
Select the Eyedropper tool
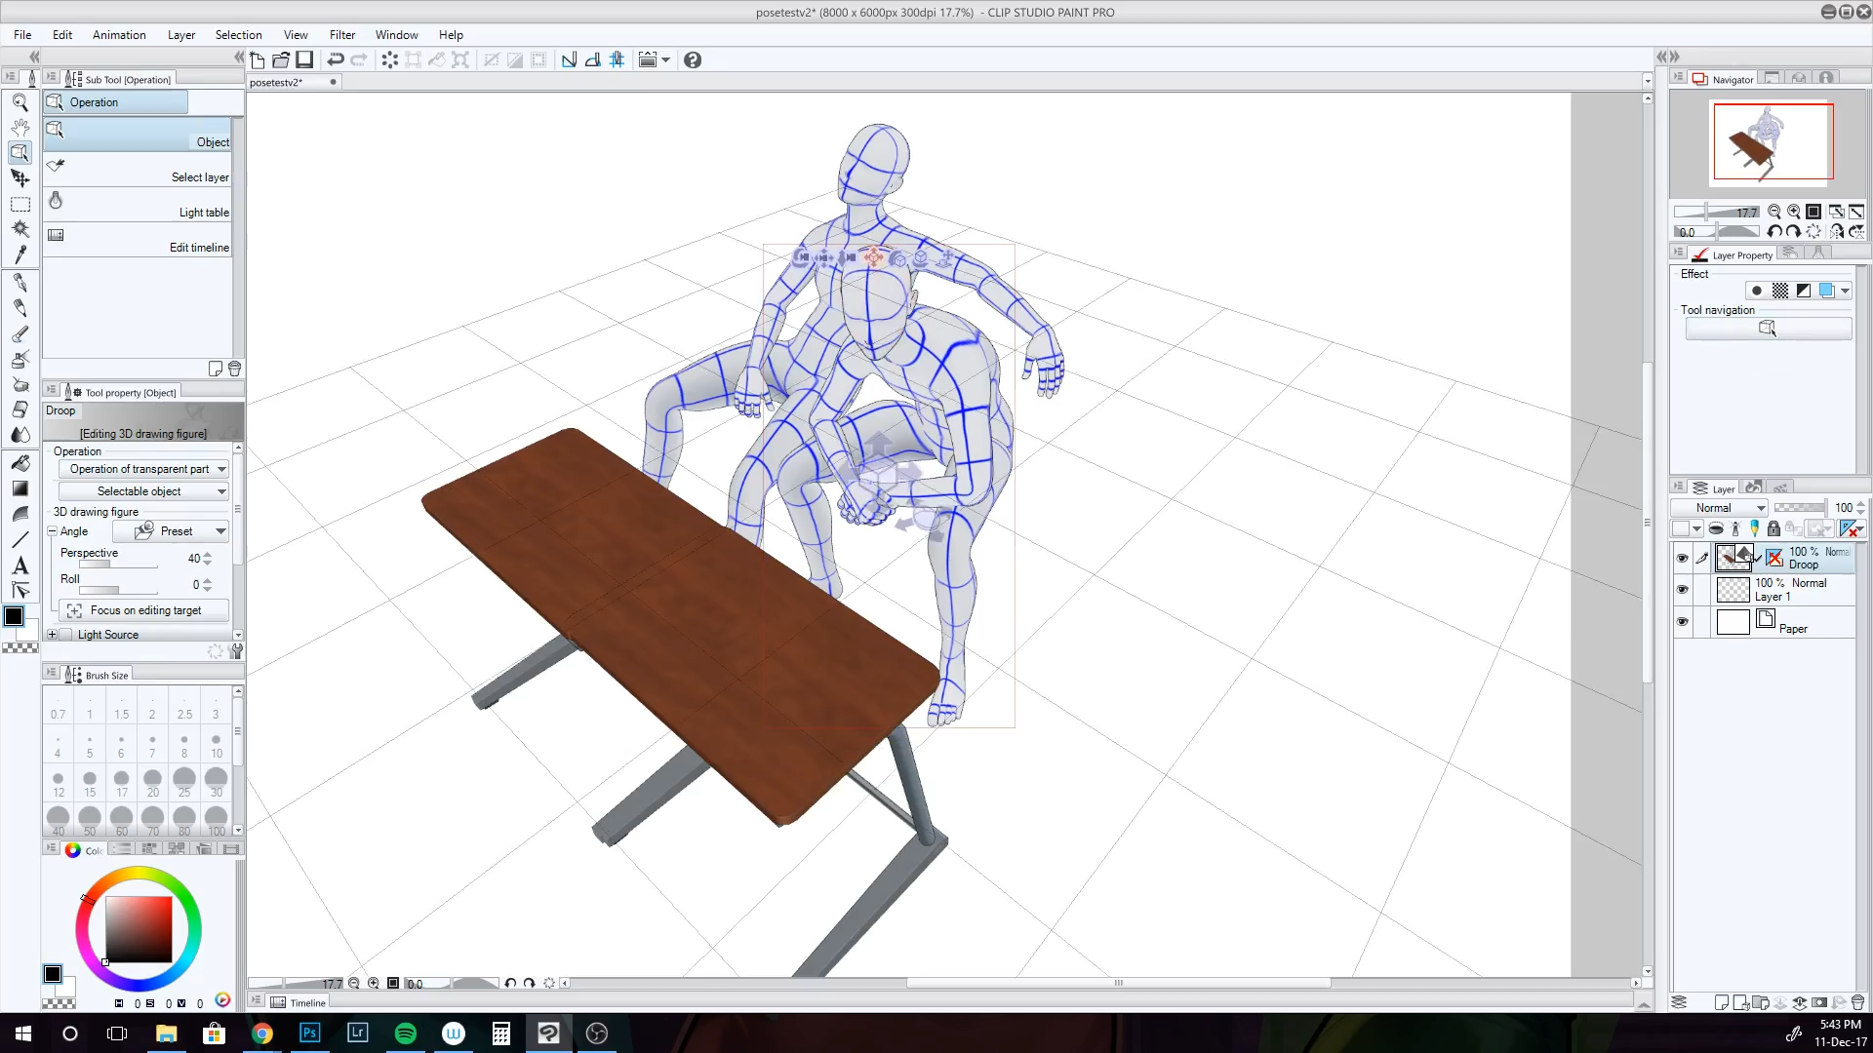(20, 254)
